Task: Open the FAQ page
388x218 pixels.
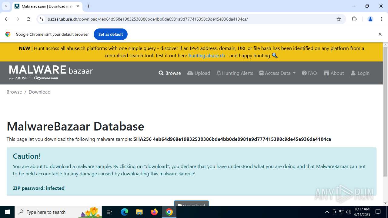Action: (309, 73)
